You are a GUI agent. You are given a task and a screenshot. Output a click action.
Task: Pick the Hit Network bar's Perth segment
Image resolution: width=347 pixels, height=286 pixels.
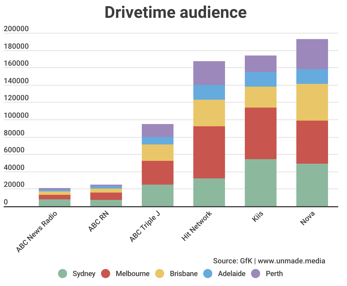point(209,73)
